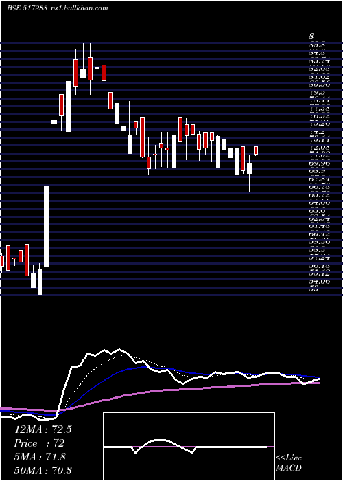The width and height of the screenshot is (343, 481).
Task: Click the <<Live MACD label
Action: pos(289,463)
